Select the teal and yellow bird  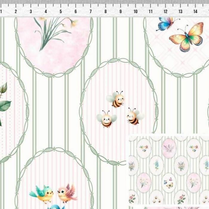coord(43,194)
